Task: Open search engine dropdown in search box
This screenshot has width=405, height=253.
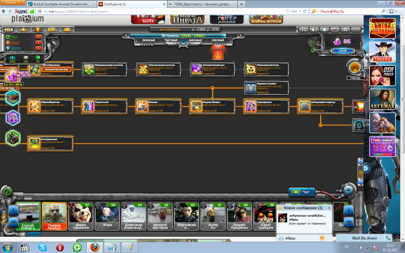Action: [315, 11]
